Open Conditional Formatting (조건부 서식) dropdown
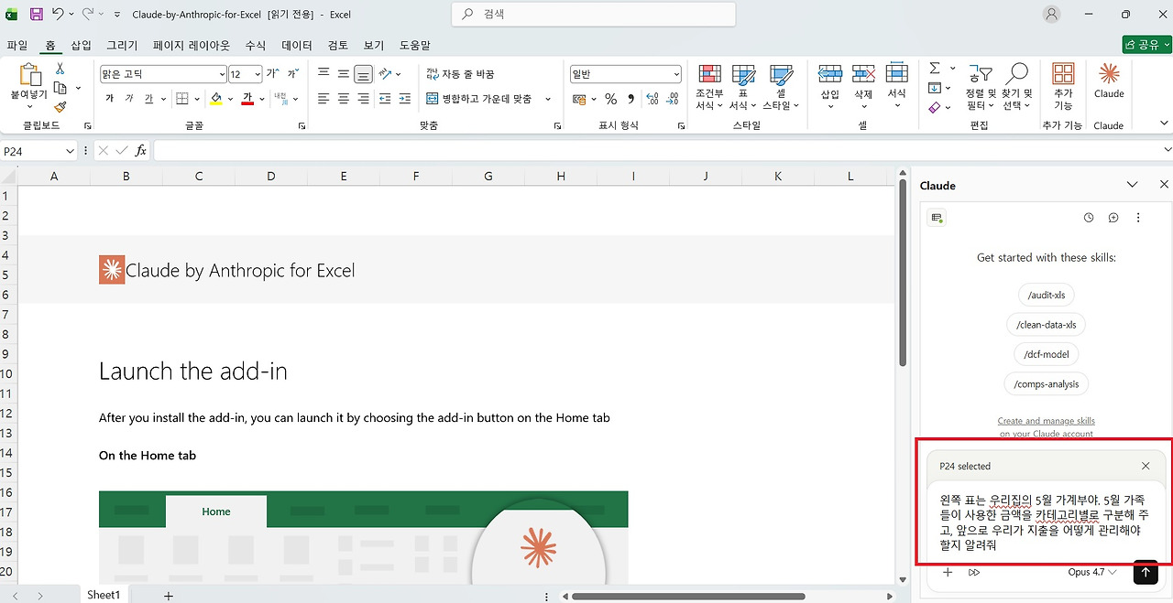 (x=709, y=88)
